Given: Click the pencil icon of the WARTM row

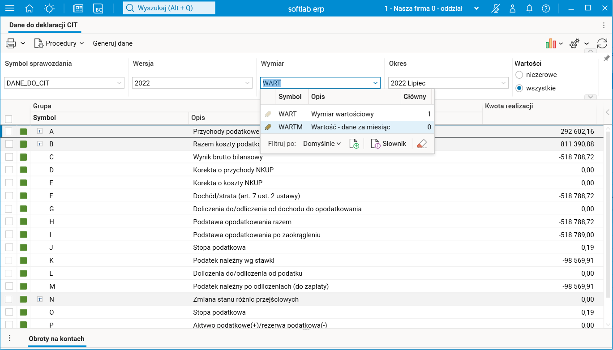Looking at the screenshot, I should [x=268, y=127].
